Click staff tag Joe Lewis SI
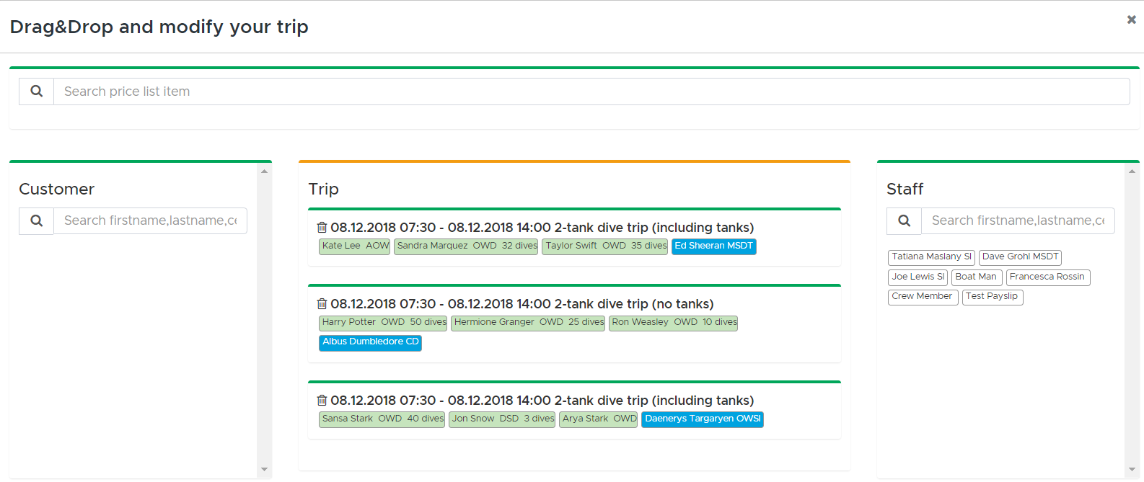 (x=918, y=277)
